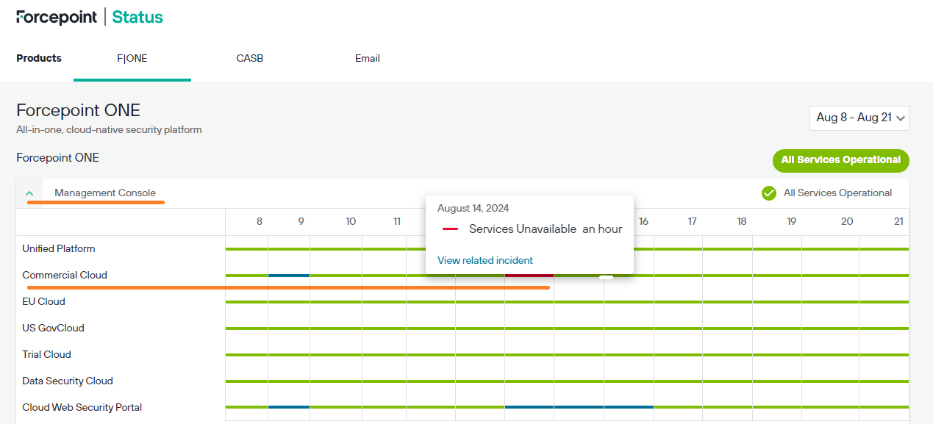Collapse the Management Console section
Viewport: 933px width, 424px height.
29,193
